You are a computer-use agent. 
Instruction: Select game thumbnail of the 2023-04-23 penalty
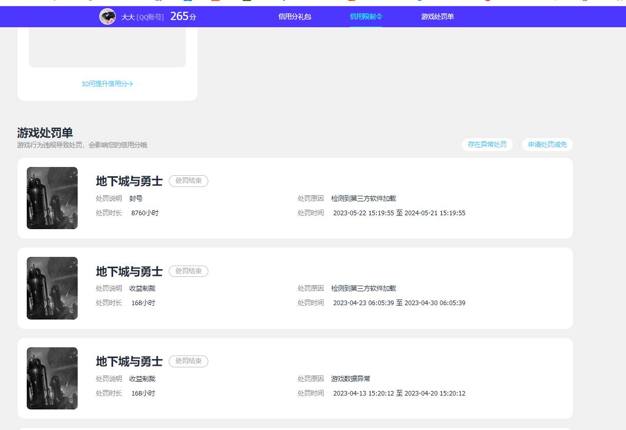[x=52, y=288]
